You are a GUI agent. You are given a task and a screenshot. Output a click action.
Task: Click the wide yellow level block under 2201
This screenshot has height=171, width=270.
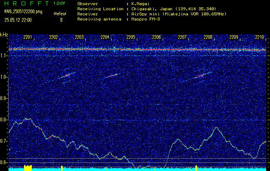(x=28, y=168)
